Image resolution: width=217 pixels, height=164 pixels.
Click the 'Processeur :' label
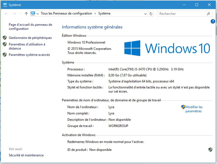pyautogui.click(x=76, y=69)
